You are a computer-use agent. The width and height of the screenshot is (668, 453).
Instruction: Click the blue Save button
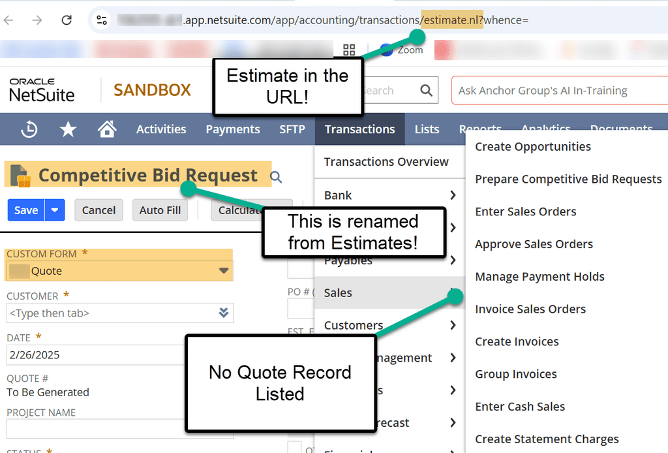point(26,210)
